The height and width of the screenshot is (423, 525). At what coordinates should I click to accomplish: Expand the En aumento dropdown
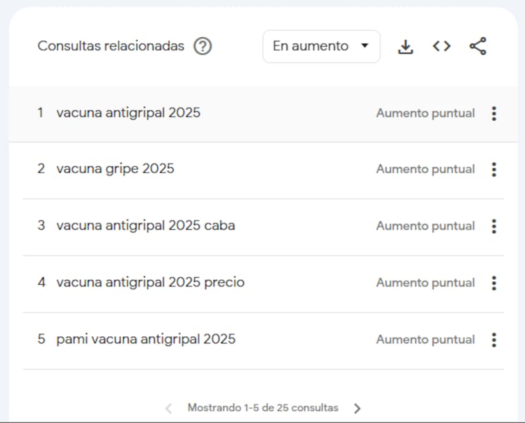coord(321,47)
